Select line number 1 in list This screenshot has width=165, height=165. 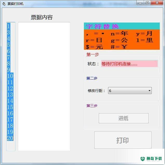coord(9,26)
